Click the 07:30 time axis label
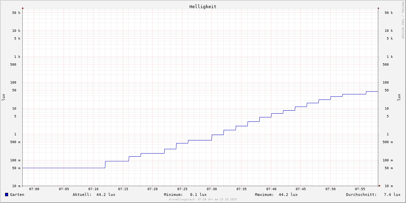This screenshot has height=203, width=406. point(212,189)
